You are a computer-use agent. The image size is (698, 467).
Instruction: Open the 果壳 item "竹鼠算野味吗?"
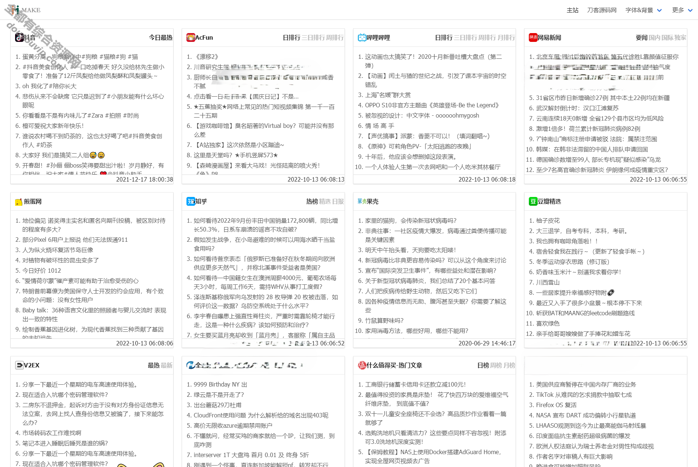tap(384, 320)
